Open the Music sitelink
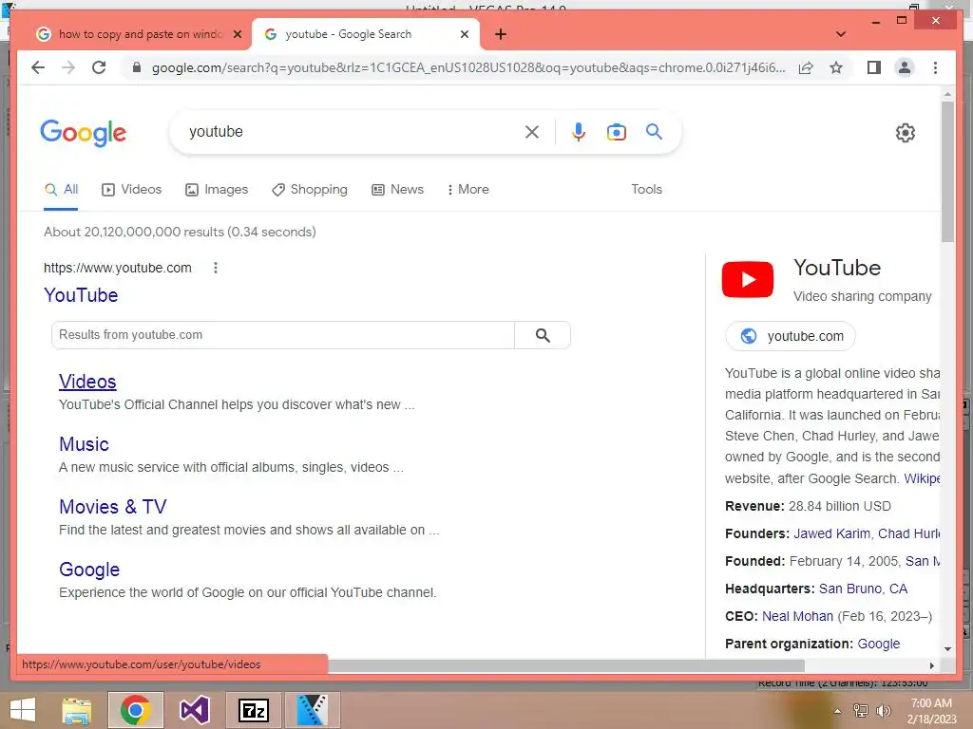973x729 pixels. click(x=84, y=444)
